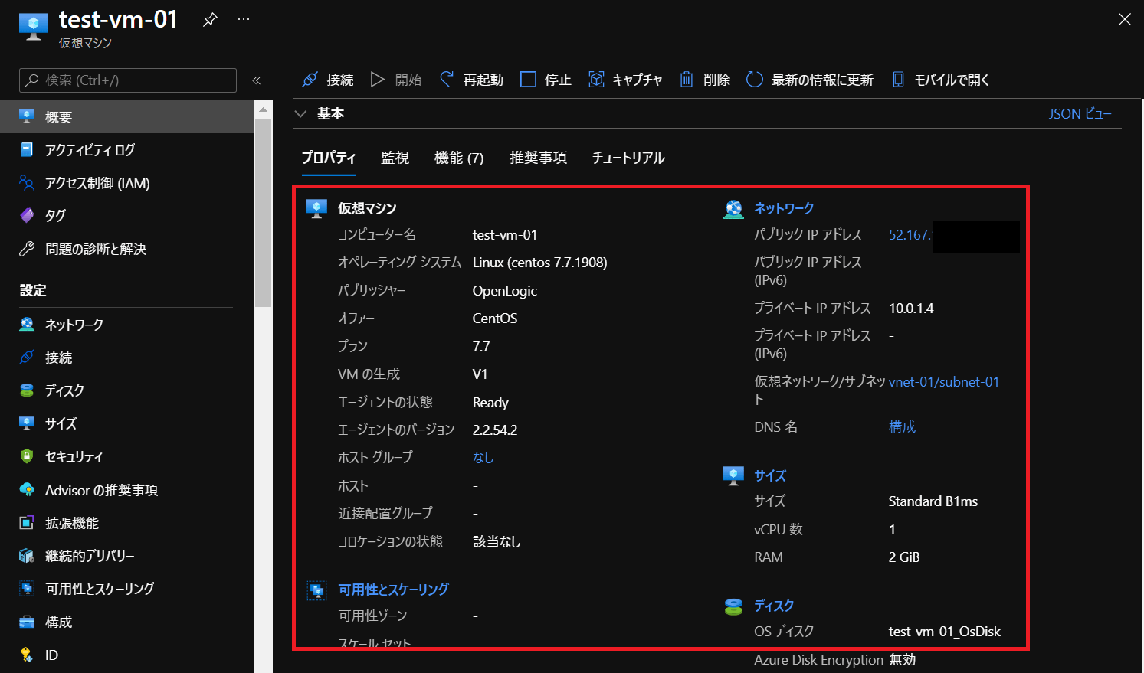Click the セキュリティ shield icon in the sidebar

coord(27,456)
